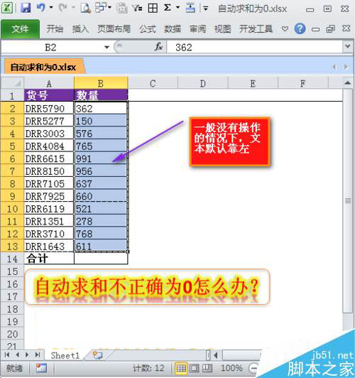Open the 公式 ribbon tab
The height and width of the screenshot is (378, 355).
tap(148, 29)
